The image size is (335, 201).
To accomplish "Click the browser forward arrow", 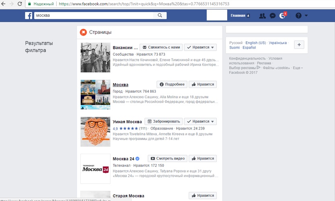I will click(12, 4).
